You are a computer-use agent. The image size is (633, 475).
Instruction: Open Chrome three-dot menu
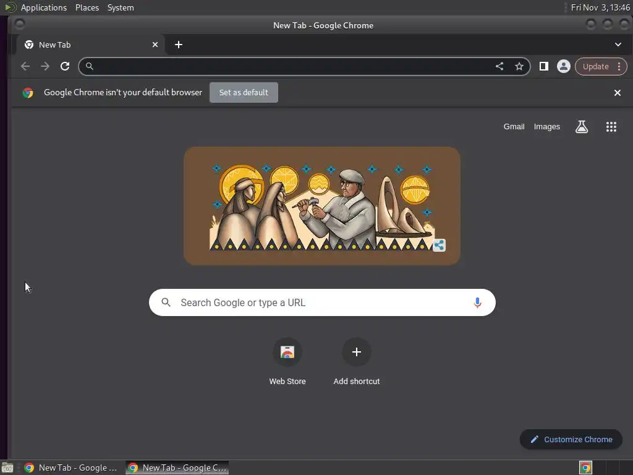tap(619, 66)
